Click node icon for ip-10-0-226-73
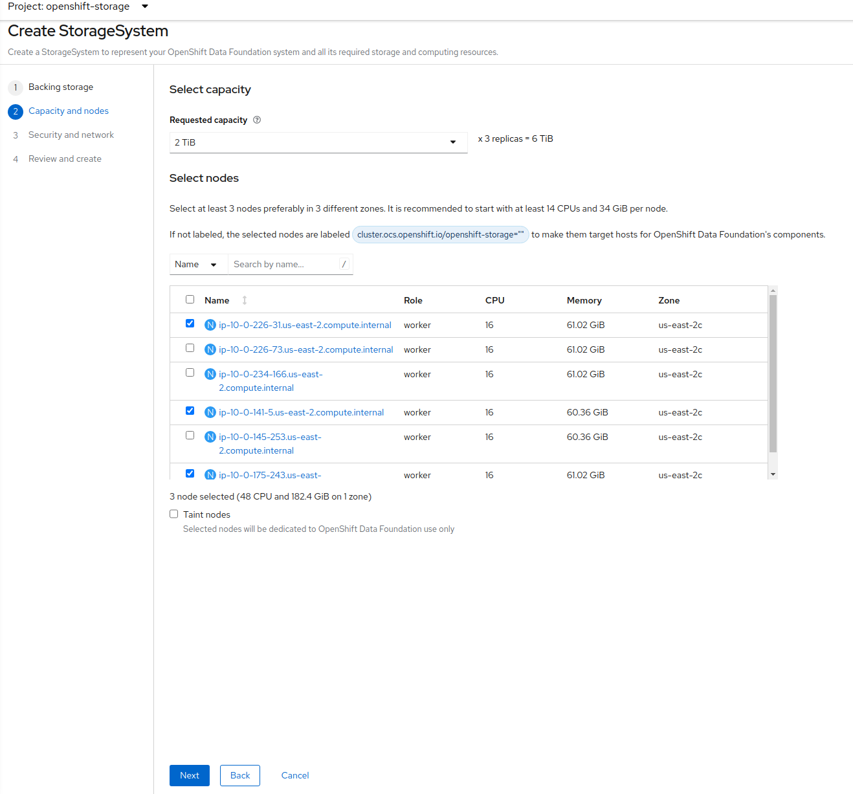 pos(210,349)
